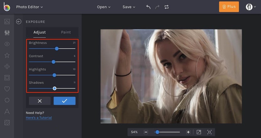Screen dimensions: 261x138
Task: Click the diagonal-arrow resize icon
Action: [199, 132]
